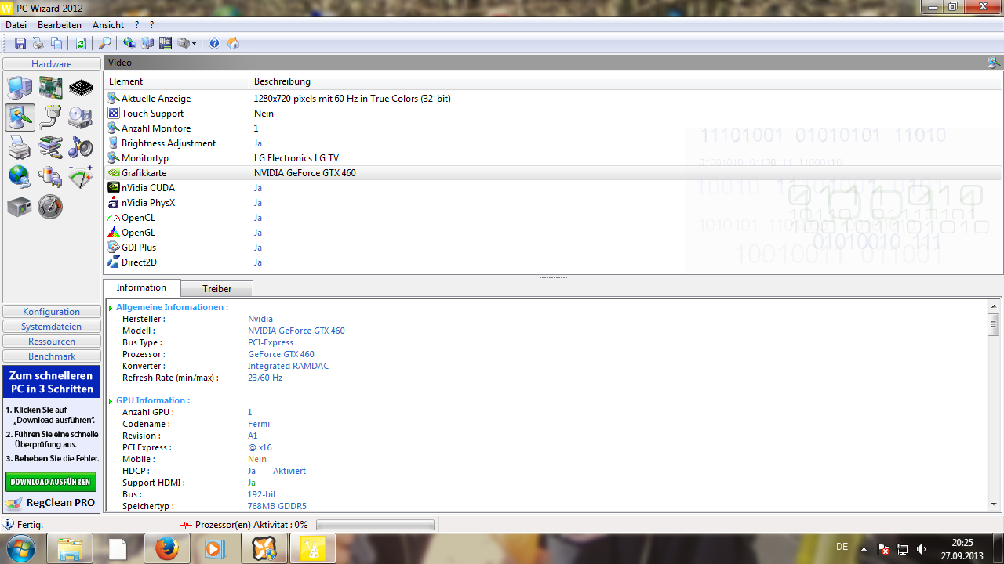This screenshot has height=564, width=1004.
Task: Select the round speedometer dial icon
Action: 50,207
